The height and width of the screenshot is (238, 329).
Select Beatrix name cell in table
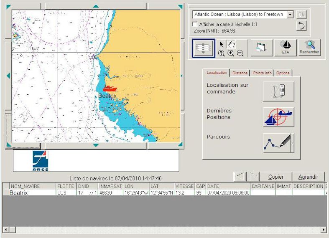tap(33, 192)
